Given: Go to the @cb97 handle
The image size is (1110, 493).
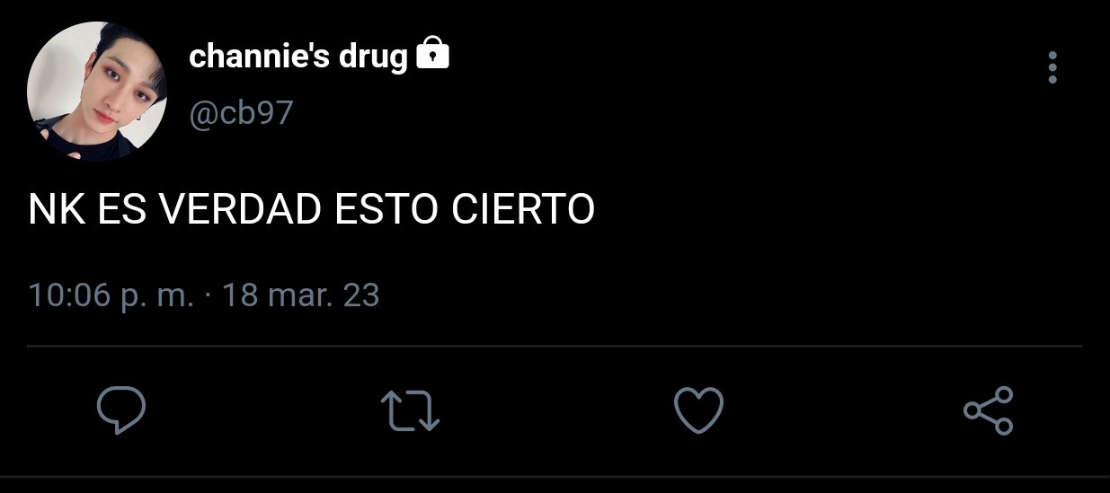Looking at the screenshot, I should click(x=241, y=114).
